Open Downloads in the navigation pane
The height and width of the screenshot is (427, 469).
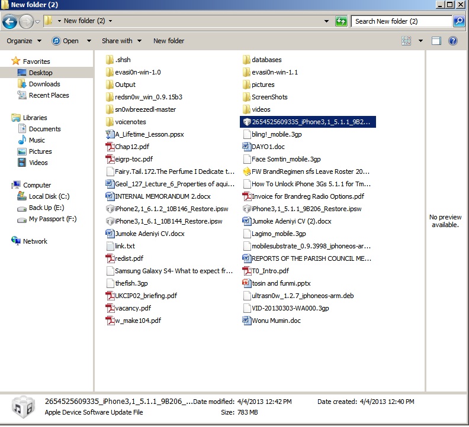click(x=38, y=84)
